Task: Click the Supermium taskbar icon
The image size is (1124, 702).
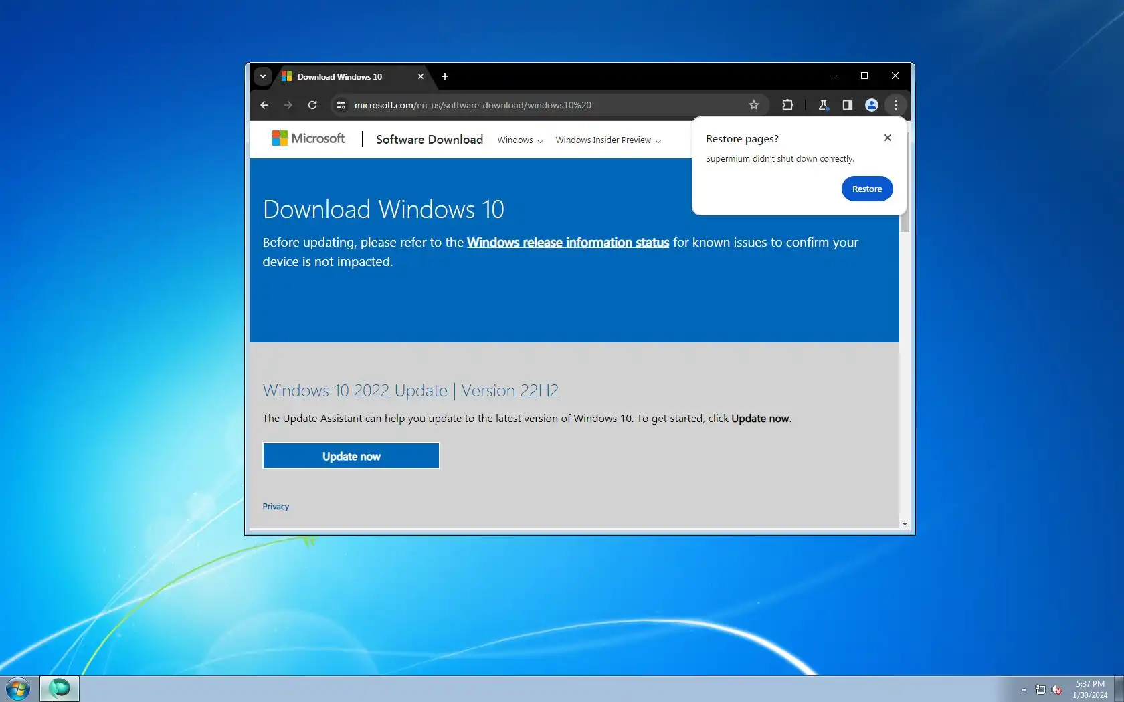Action: (60, 689)
